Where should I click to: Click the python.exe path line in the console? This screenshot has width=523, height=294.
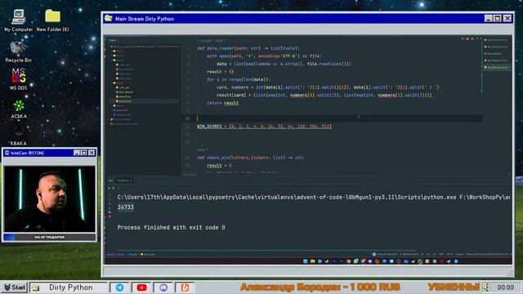click(x=314, y=197)
